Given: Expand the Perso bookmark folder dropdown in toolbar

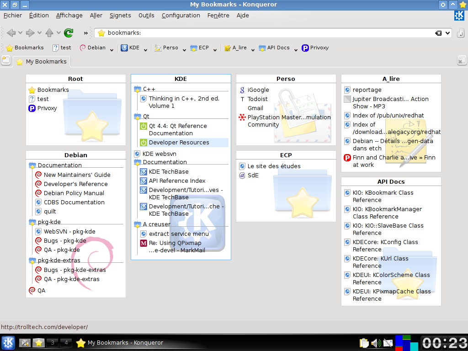Looking at the screenshot, I should 184,49.
